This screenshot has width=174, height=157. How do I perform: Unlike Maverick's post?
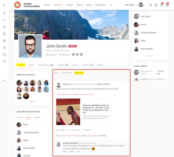pyautogui.click(x=61, y=130)
